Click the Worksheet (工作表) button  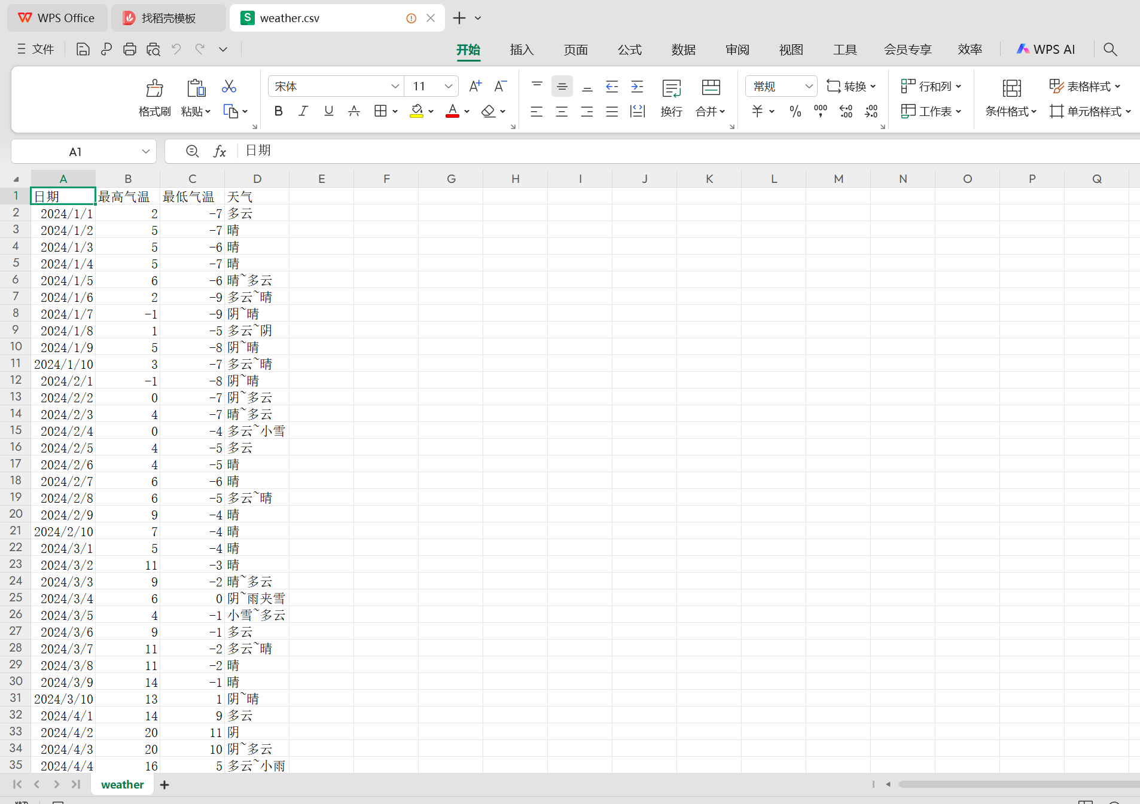click(931, 111)
